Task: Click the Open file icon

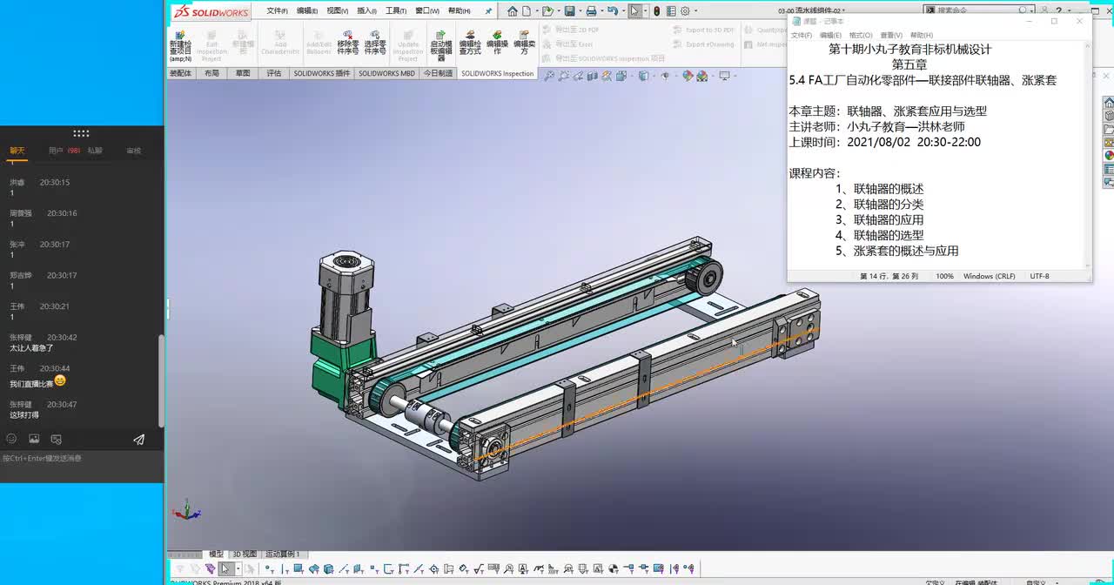Action: pos(547,10)
